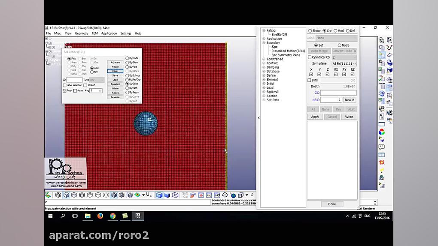Enable the Birth checkbox
This screenshot has width=438, height=246.
[x=309, y=80]
